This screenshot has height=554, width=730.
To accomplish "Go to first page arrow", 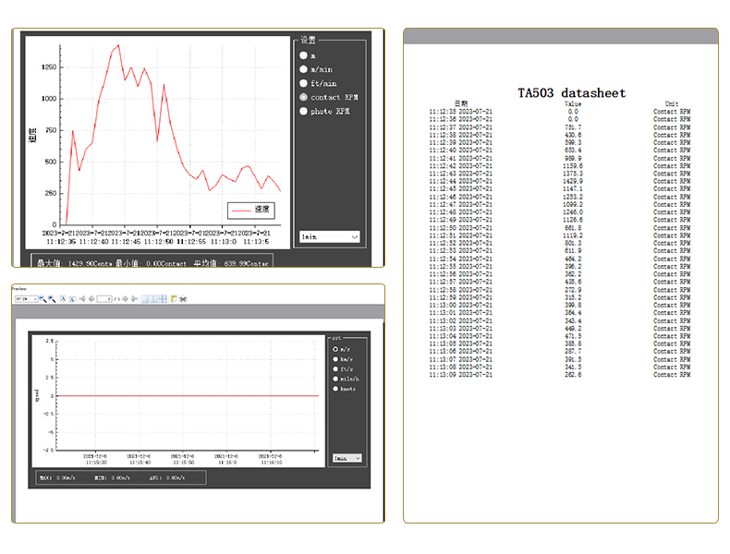I will tap(82, 299).
